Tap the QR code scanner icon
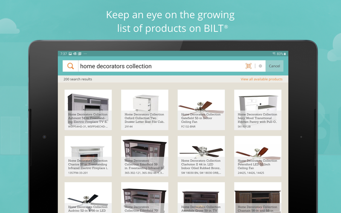This screenshot has height=213, width=341. tap(249, 66)
